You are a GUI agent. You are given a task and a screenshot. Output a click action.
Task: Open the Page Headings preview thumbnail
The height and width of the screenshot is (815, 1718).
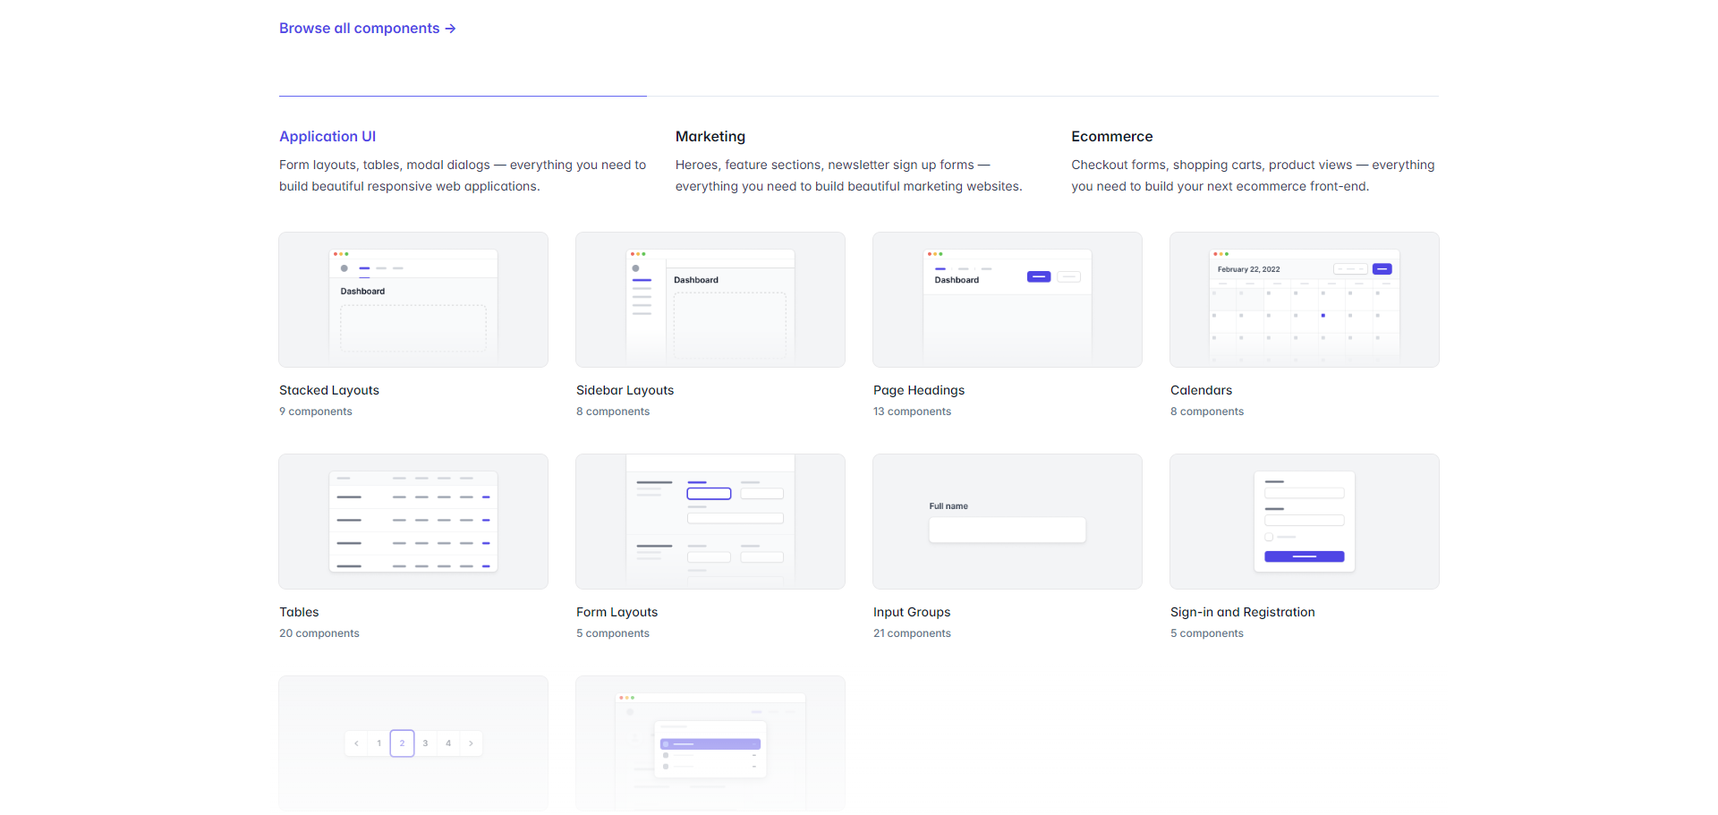coord(1008,300)
